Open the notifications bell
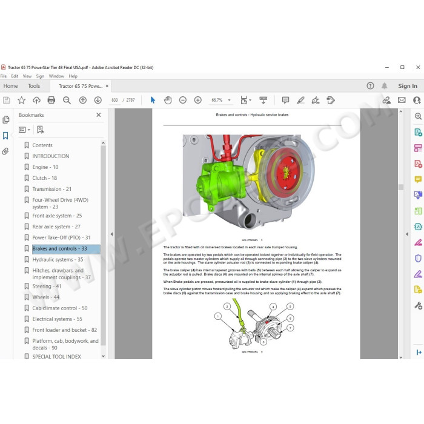This screenshot has width=424, height=424. tap(384, 86)
